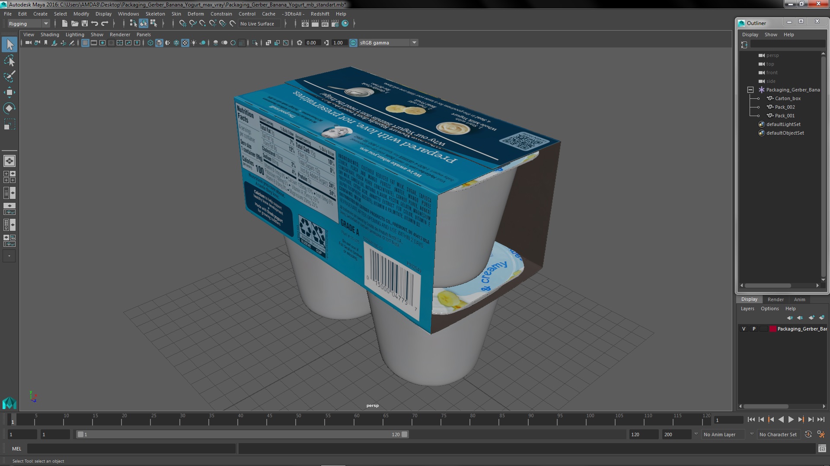Collapse Packaging_Gerber_Bana group in Outliner
The width and height of the screenshot is (830, 466).
pyautogui.click(x=750, y=90)
